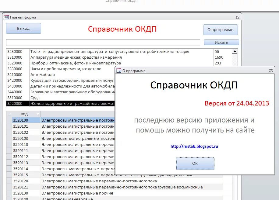The image size is (279, 200).
Task: Select row 3430000 Детали и принадлежности
Action: (x=61, y=86)
